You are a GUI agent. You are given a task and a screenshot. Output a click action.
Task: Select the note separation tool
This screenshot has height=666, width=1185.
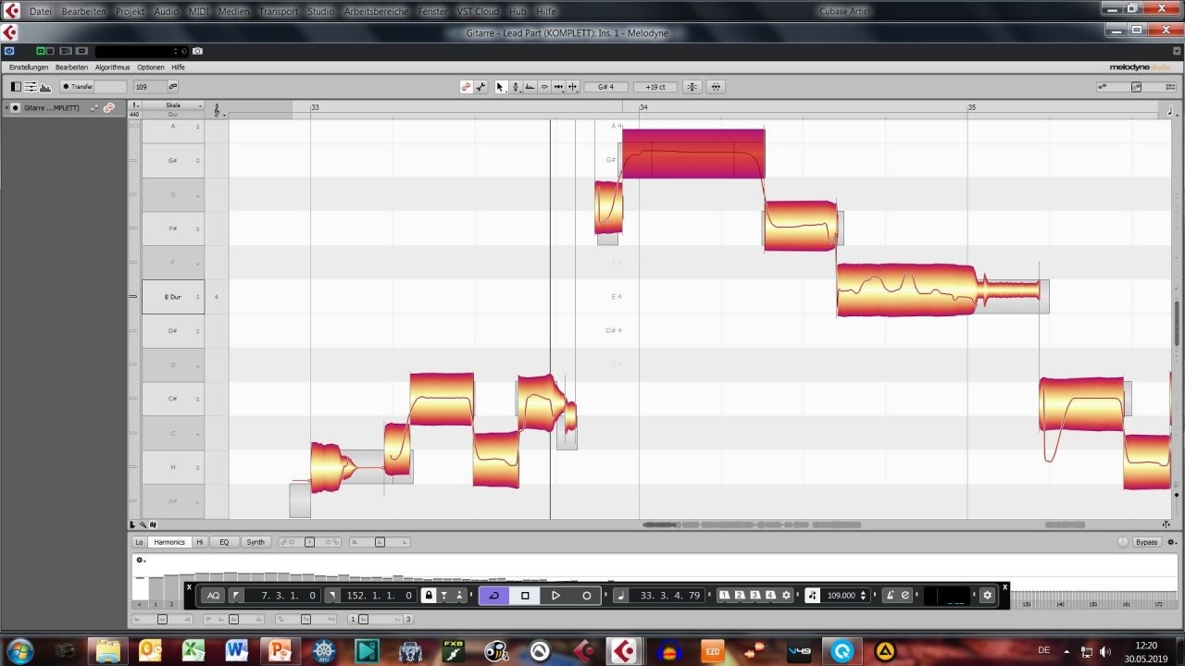572,87
